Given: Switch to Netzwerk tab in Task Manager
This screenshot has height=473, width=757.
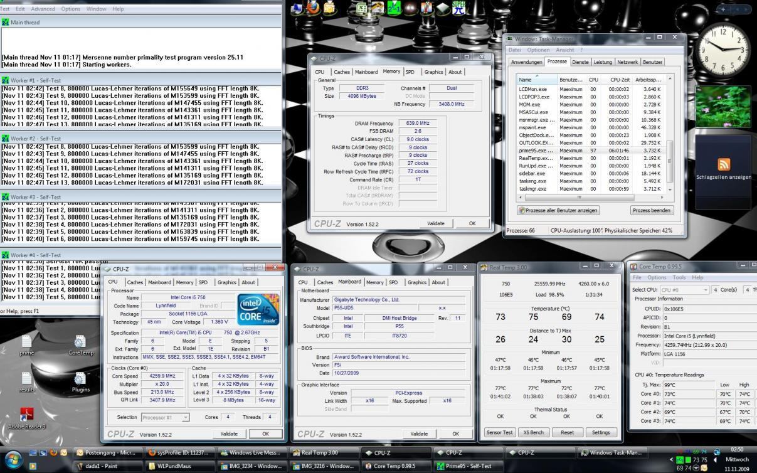Looking at the screenshot, I should click(x=627, y=62).
